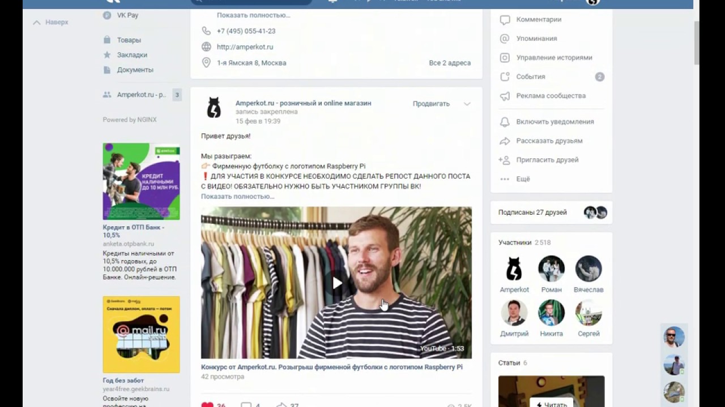725x407 pixels.
Task: Click the Закладки star icon
Action: 107,55
